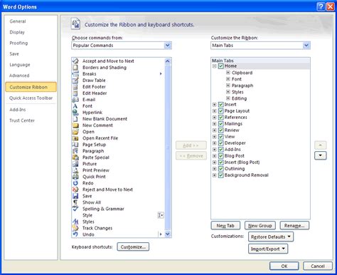The image size is (337, 275).
Task: Collapse the Home tab tree node
Action: coord(215,66)
